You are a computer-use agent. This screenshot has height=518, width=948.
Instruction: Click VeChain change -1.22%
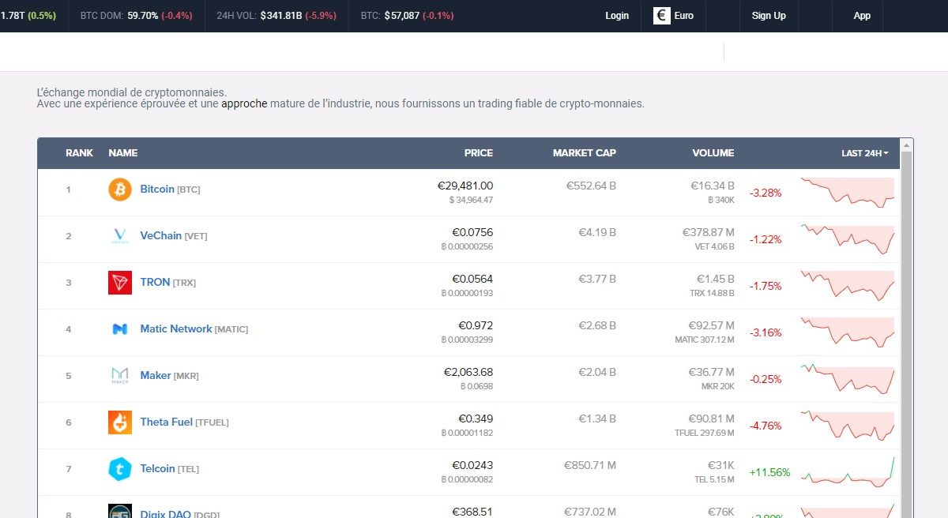(x=766, y=239)
